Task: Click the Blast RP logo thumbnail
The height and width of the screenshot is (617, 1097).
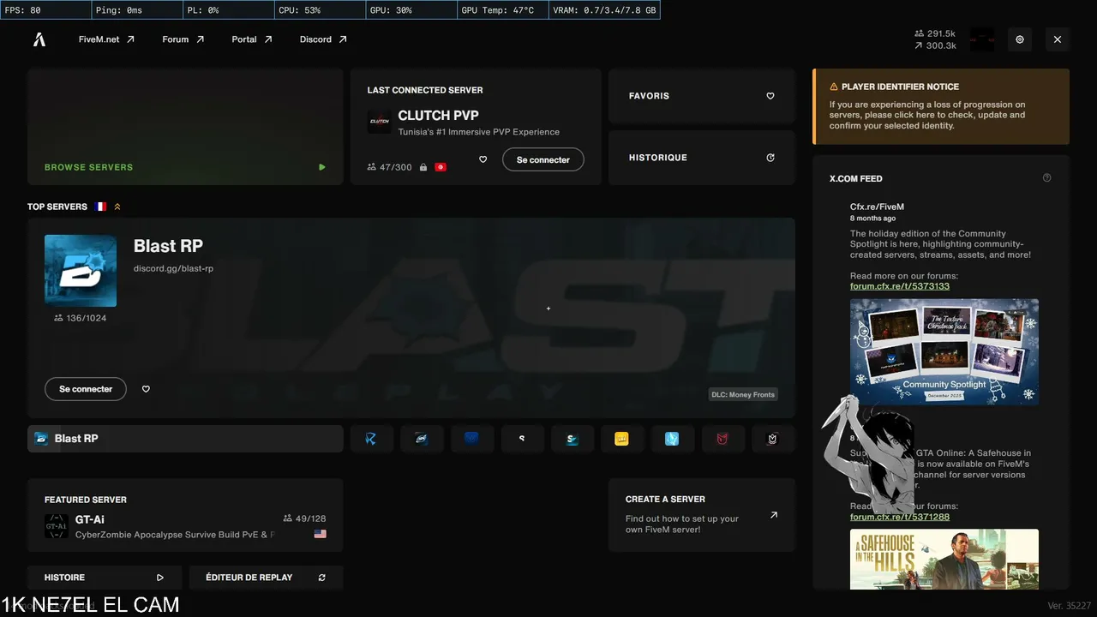Action: coord(81,271)
